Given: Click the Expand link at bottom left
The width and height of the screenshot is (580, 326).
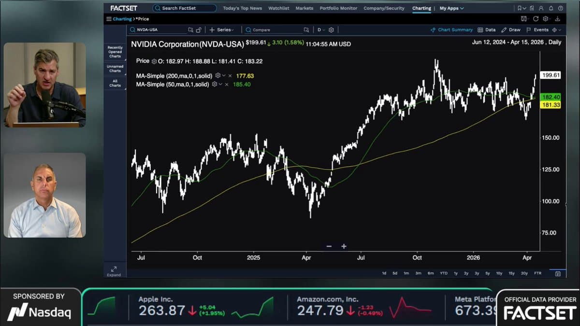Looking at the screenshot, I should pos(114,272).
